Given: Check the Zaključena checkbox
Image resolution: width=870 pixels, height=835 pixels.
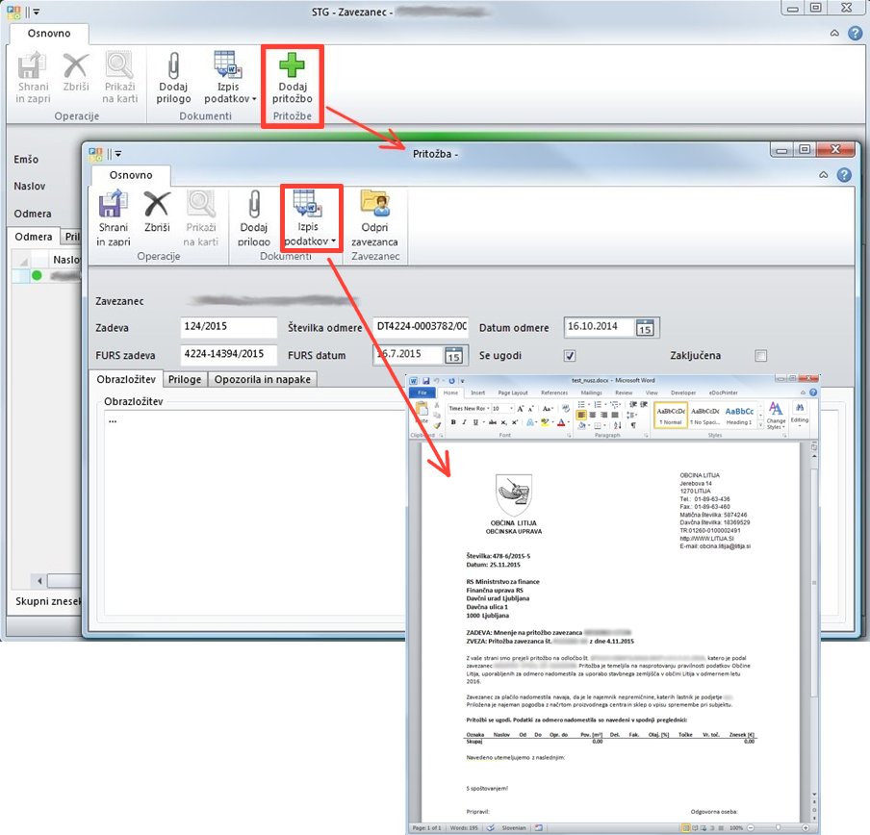Looking at the screenshot, I should [x=762, y=355].
